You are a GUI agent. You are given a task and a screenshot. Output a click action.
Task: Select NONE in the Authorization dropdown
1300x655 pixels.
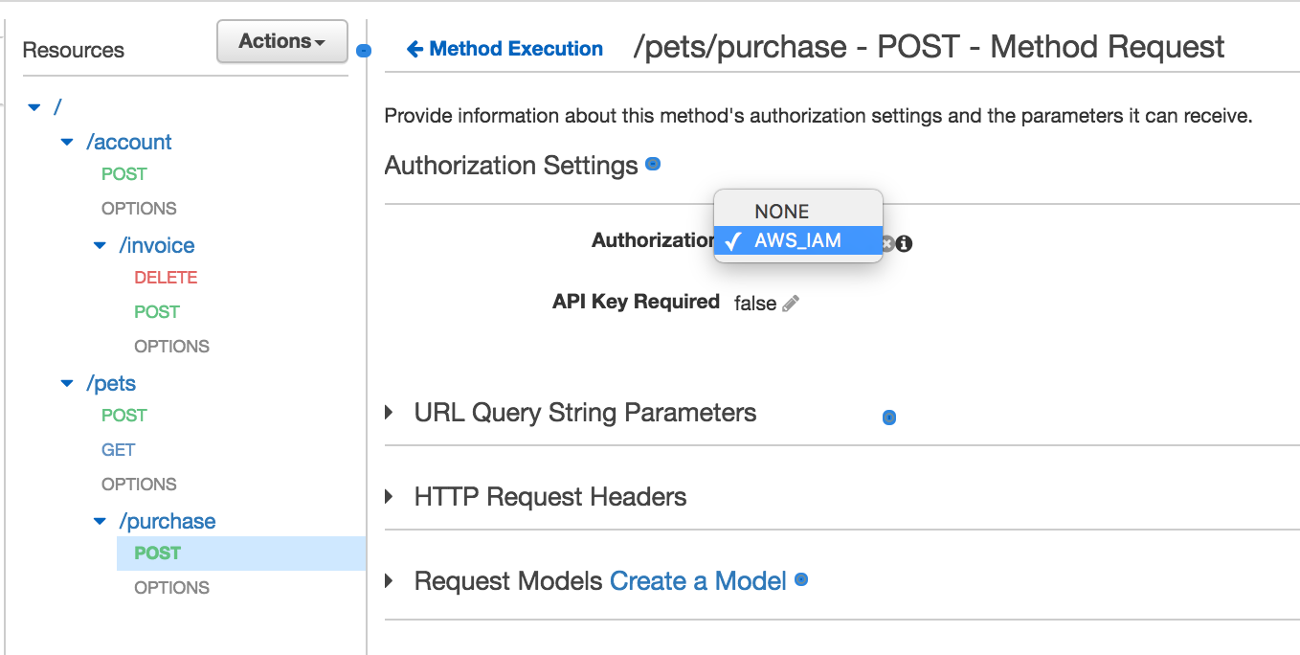click(x=781, y=212)
